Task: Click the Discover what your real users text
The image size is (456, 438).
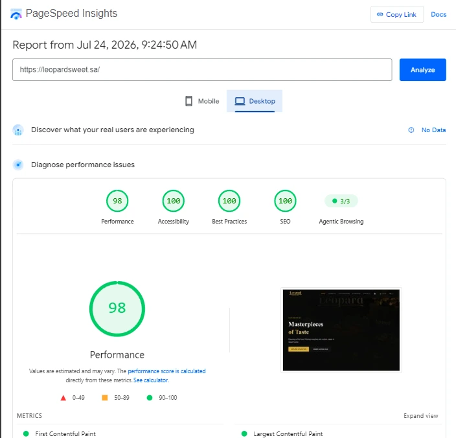Action: (113, 130)
